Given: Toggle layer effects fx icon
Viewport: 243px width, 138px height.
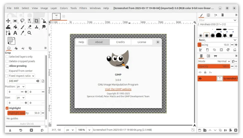Looking at the screenshot, I should (x=210, y=72).
